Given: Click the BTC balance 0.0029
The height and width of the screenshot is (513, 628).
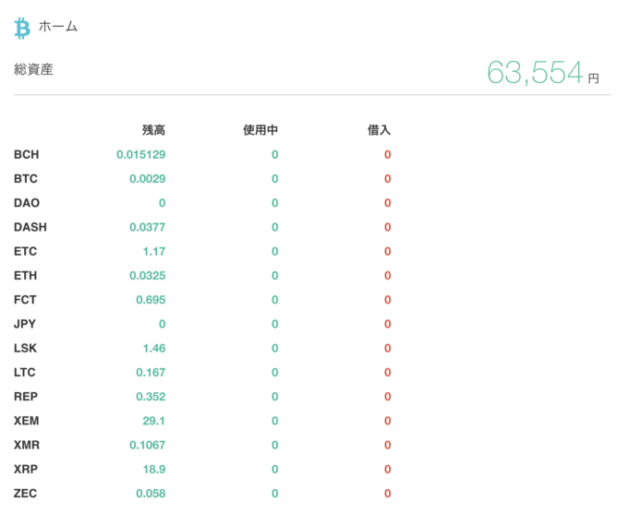Looking at the screenshot, I should tap(148, 179).
